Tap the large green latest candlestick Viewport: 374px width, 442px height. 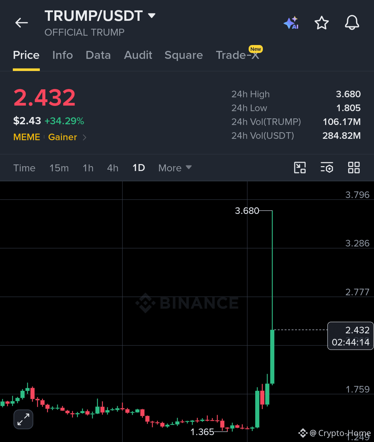(x=272, y=357)
